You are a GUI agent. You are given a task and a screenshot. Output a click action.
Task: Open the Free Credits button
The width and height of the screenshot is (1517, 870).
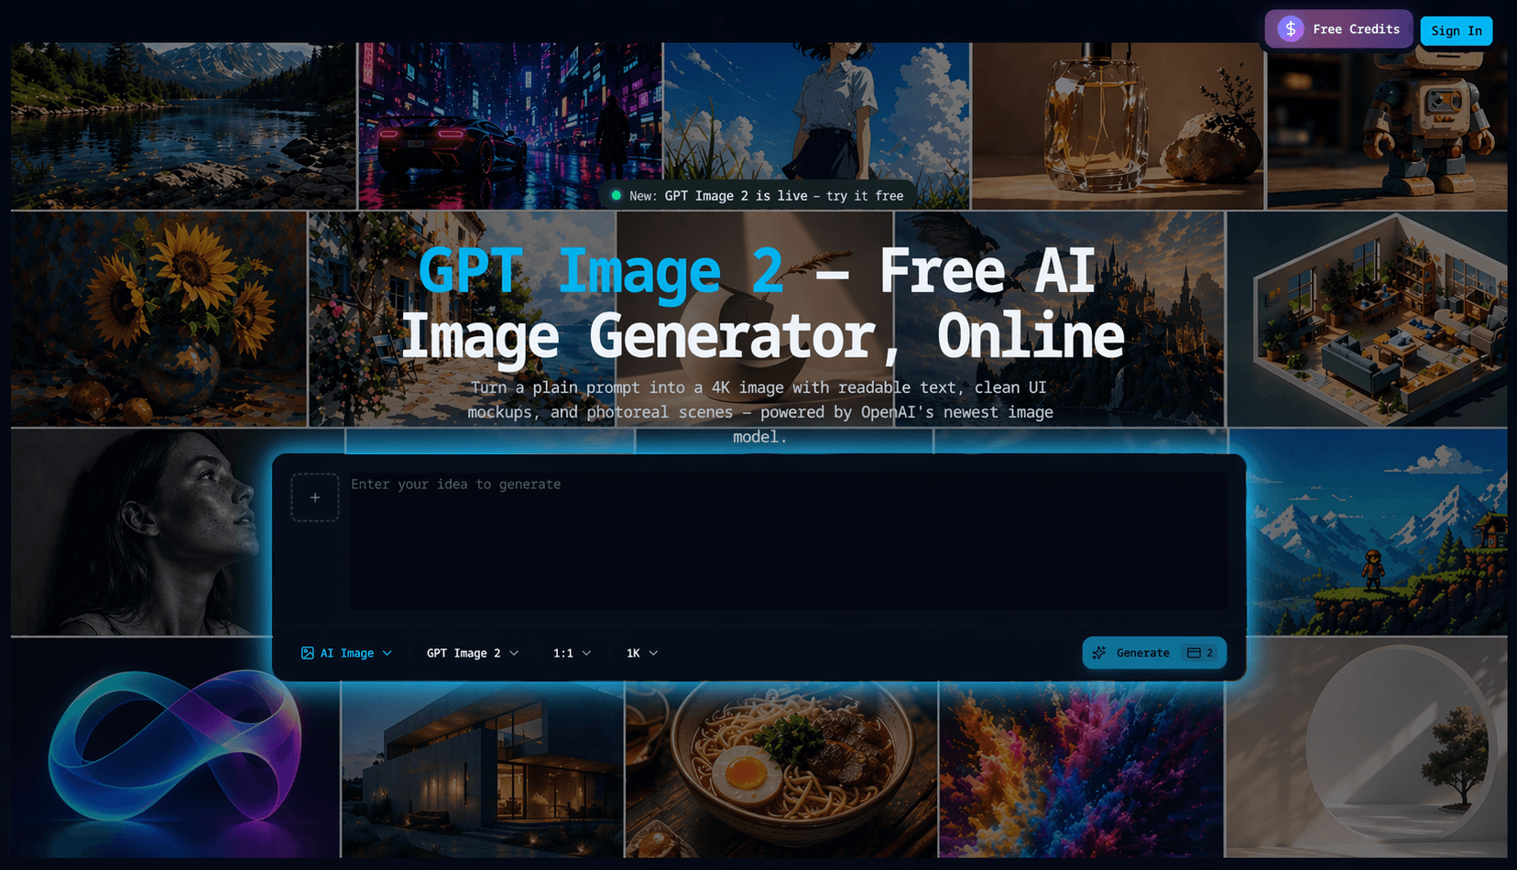pos(1339,29)
